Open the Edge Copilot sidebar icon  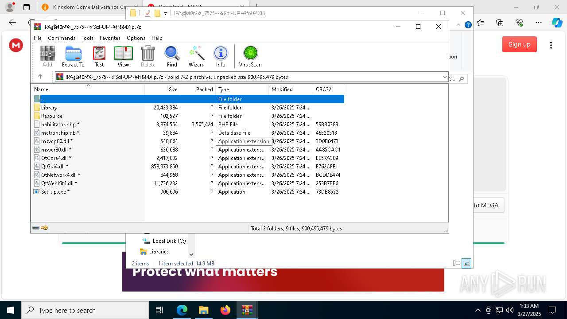(x=557, y=23)
